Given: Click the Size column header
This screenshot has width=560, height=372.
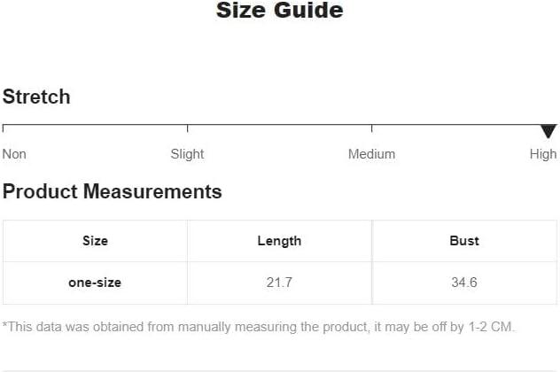Looking at the screenshot, I should click(95, 241).
